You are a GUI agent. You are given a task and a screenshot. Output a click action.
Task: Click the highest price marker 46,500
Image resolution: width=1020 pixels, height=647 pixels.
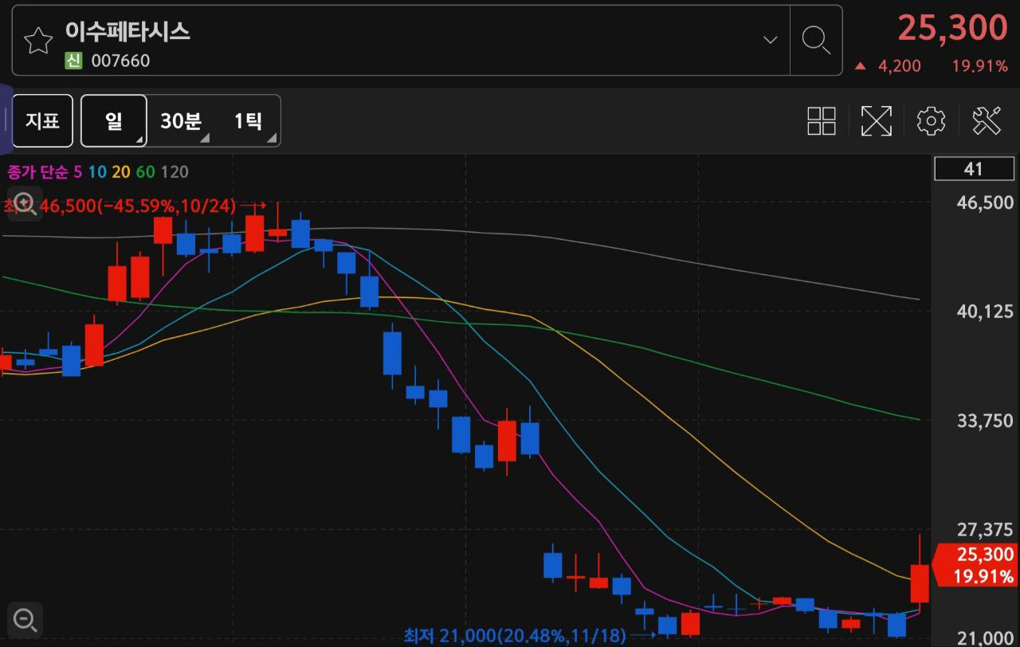[120, 206]
